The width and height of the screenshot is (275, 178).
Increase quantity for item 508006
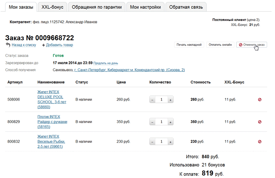click(170, 100)
